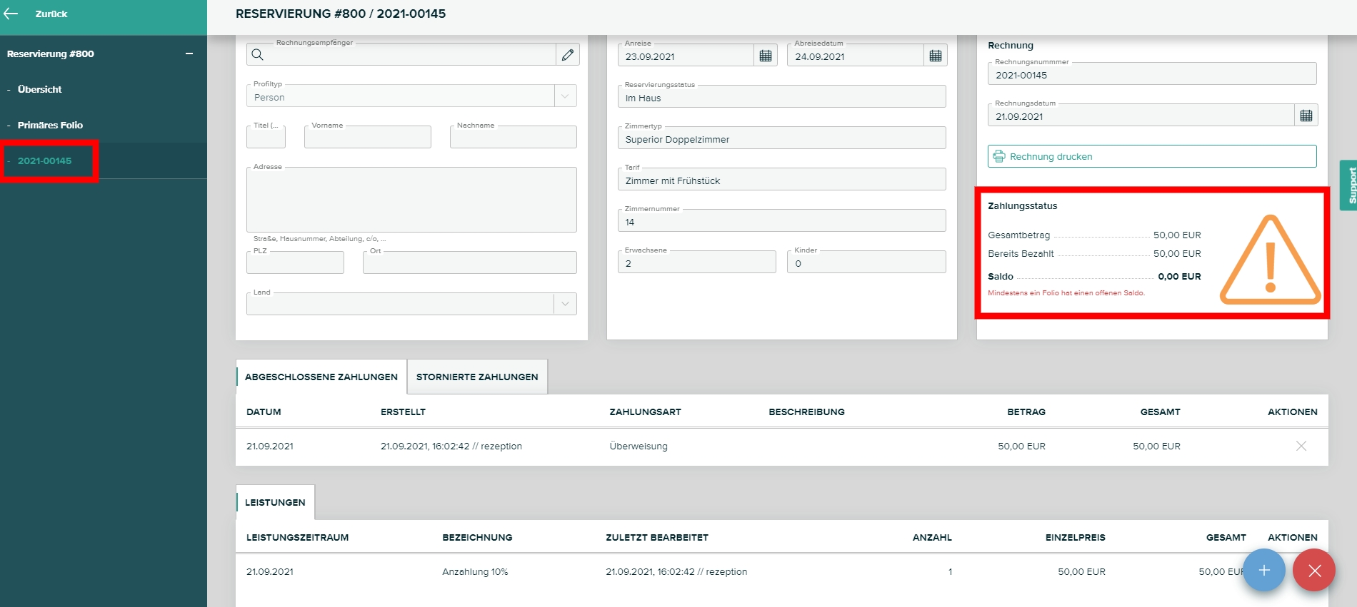The height and width of the screenshot is (607, 1357).
Task: Expand the Profiltyp dropdown
Action: click(565, 96)
